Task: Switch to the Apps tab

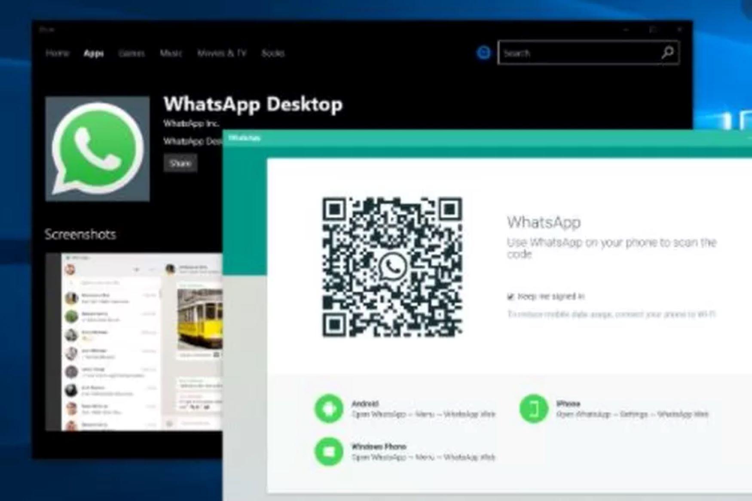Action: pyautogui.click(x=93, y=53)
